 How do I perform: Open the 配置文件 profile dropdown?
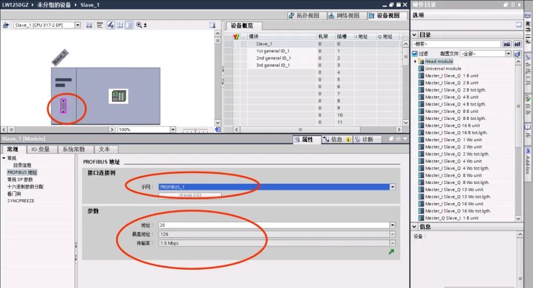pos(508,54)
